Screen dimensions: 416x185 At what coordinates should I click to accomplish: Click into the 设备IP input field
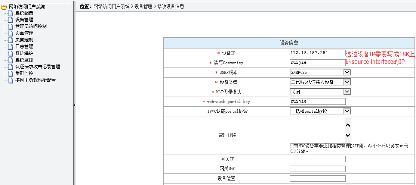pyautogui.click(x=318, y=53)
